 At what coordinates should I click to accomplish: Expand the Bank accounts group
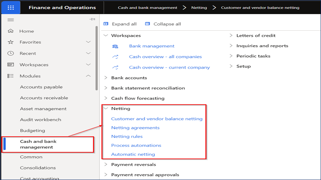tap(106, 78)
